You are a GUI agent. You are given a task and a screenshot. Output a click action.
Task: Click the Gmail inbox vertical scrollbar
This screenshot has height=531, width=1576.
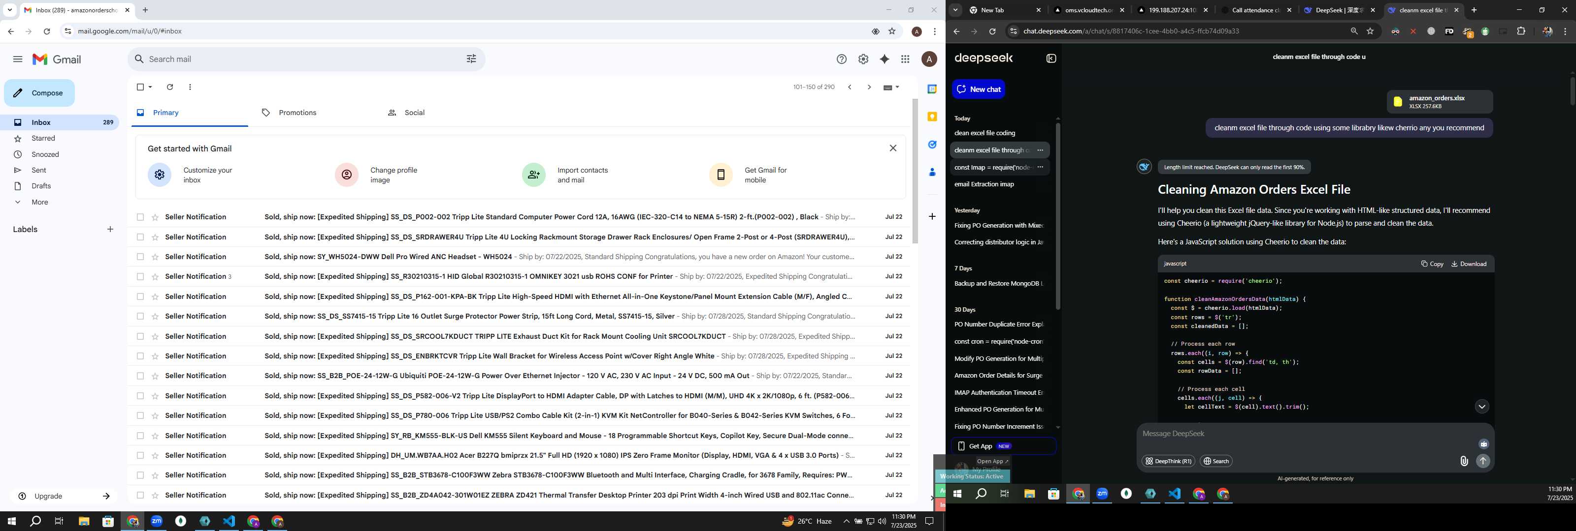tap(915, 171)
